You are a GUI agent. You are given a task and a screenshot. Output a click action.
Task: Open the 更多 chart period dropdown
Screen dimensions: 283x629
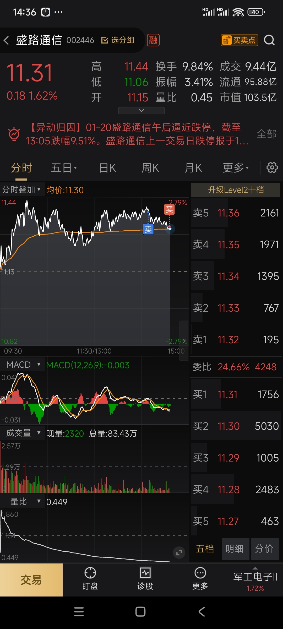(x=236, y=168)
